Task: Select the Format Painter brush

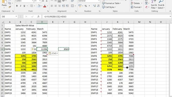Action: pyautogui.click(x=10, y=7)
